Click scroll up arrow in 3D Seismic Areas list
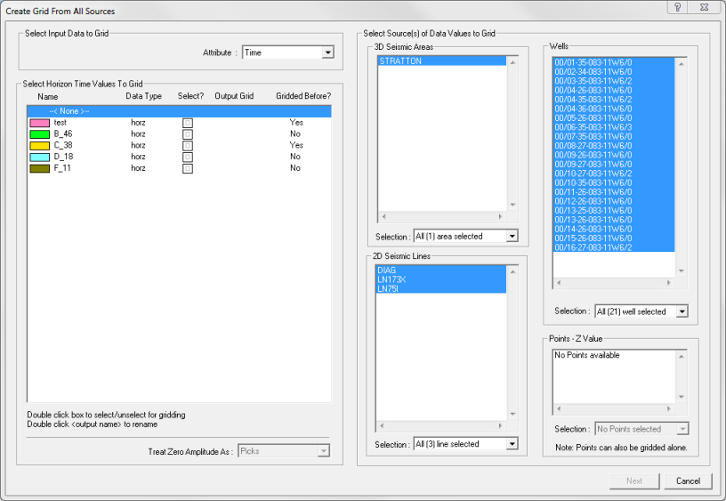Viewport: 726px width, 501px height. (x=512, y=62)
